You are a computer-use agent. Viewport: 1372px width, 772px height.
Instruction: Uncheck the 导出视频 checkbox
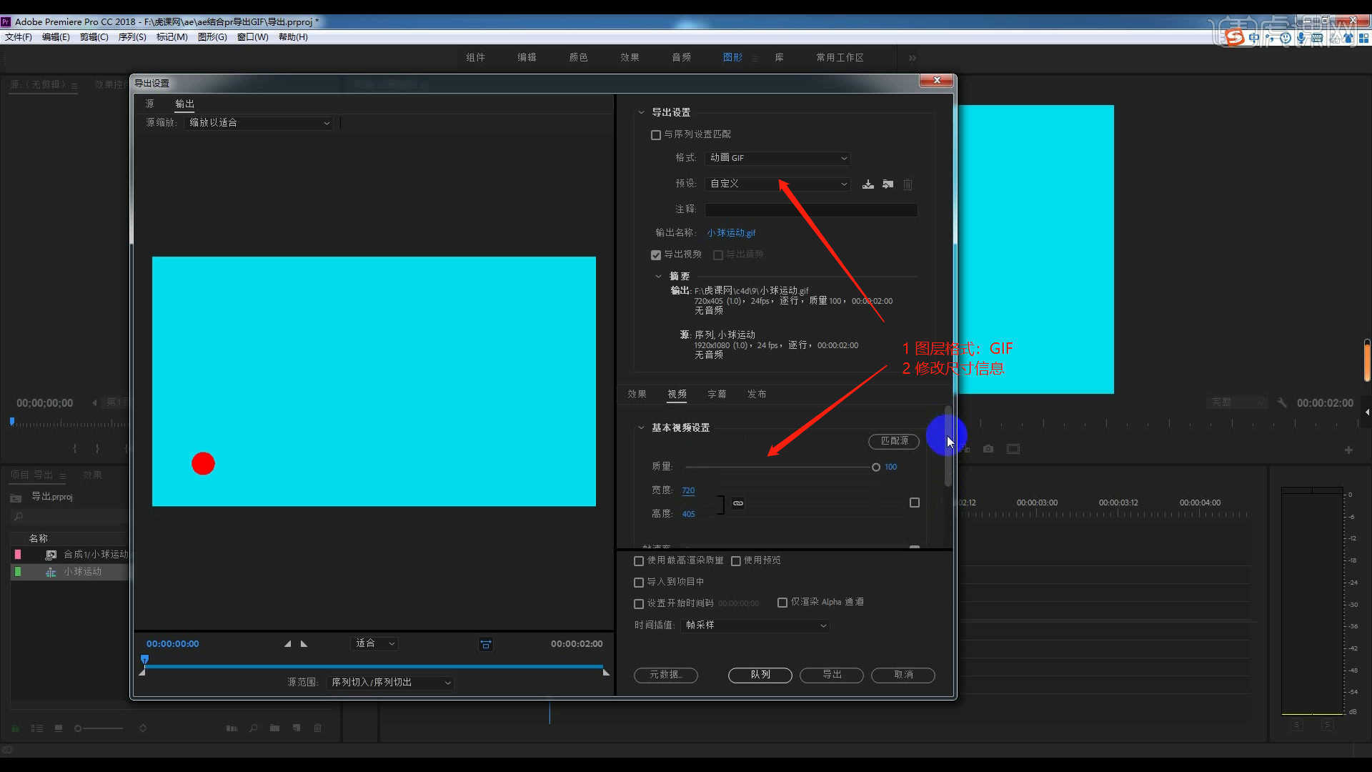[x=656, y=255]
